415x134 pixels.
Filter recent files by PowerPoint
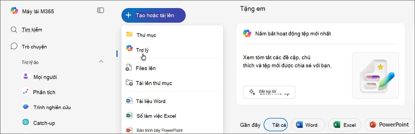[389, 125]
